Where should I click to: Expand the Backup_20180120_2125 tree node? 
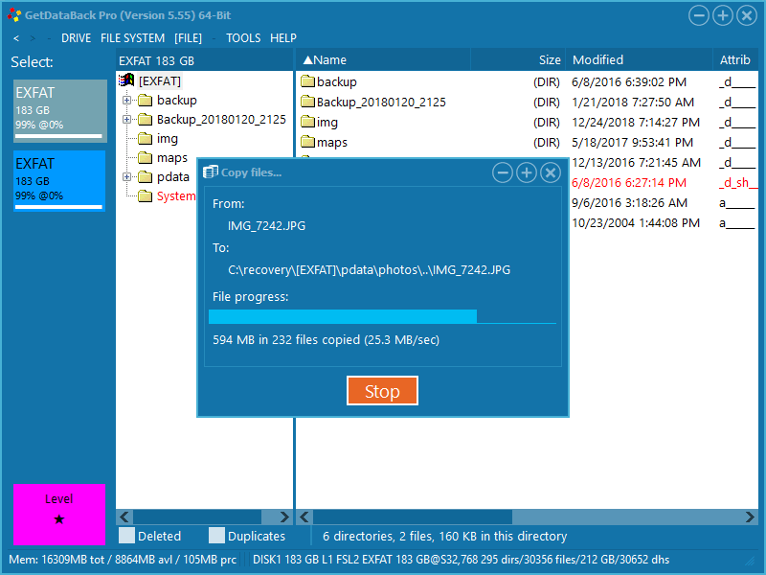(x=126, y=119)
